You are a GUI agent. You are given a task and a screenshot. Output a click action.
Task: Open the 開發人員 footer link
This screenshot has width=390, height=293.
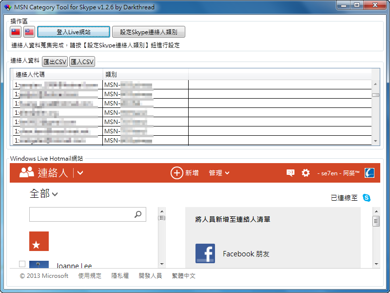[x=150, y=276]
